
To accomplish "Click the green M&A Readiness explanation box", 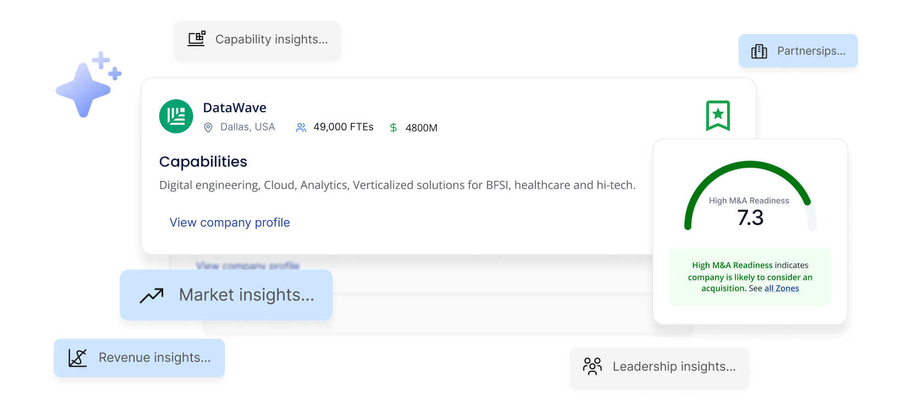I will tap(750, 277).
